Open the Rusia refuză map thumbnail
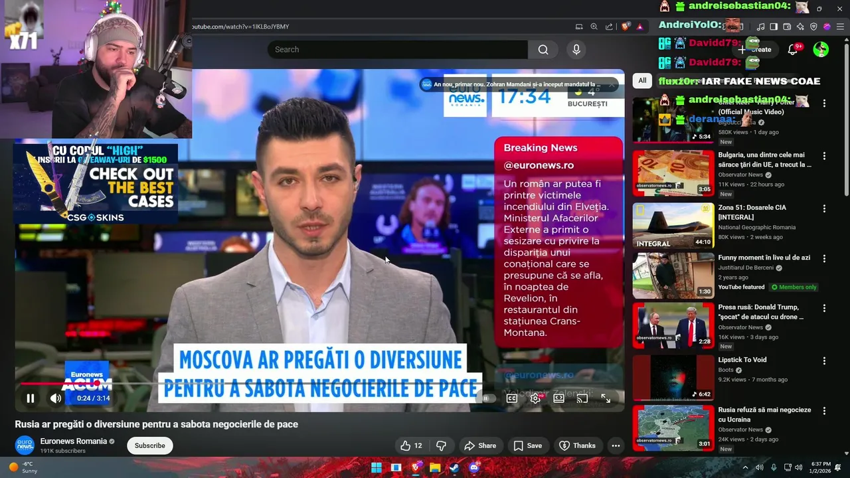This screenshot has width=850, height=478. point(673,428)
